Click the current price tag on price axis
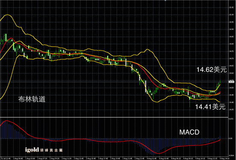The width and height of the screenshot is (236, 160). (231, 82)
